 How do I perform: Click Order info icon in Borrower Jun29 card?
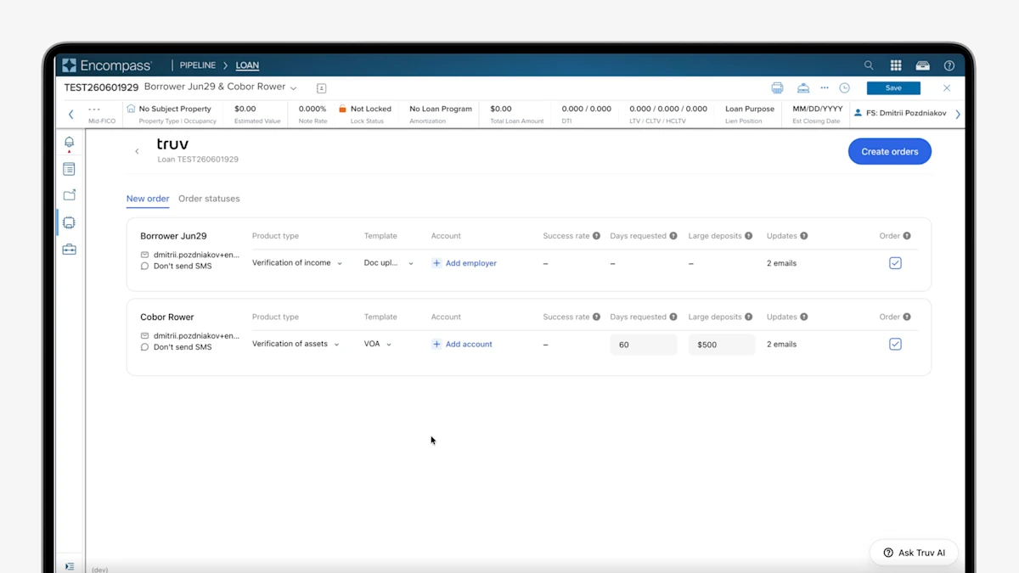click(x=907, y=236)
